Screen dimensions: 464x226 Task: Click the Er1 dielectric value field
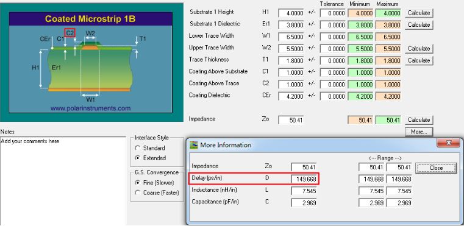point(291,25)
